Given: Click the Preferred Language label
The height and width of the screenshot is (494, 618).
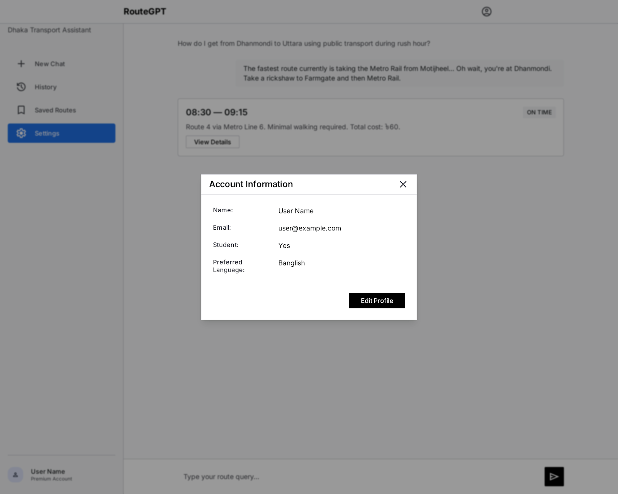Looking at the screenshot, I should pos(229,266).
